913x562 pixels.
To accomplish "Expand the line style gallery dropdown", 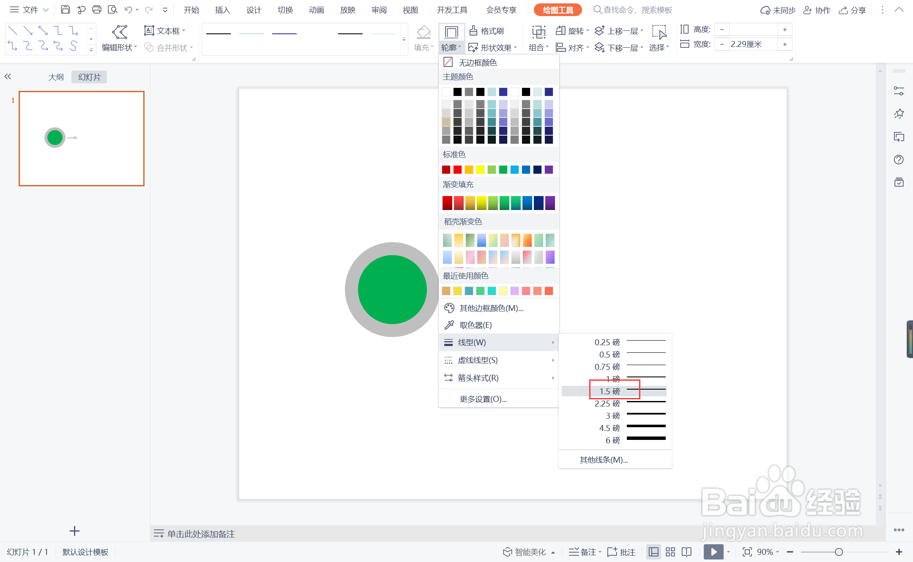I will coord(404,39).
